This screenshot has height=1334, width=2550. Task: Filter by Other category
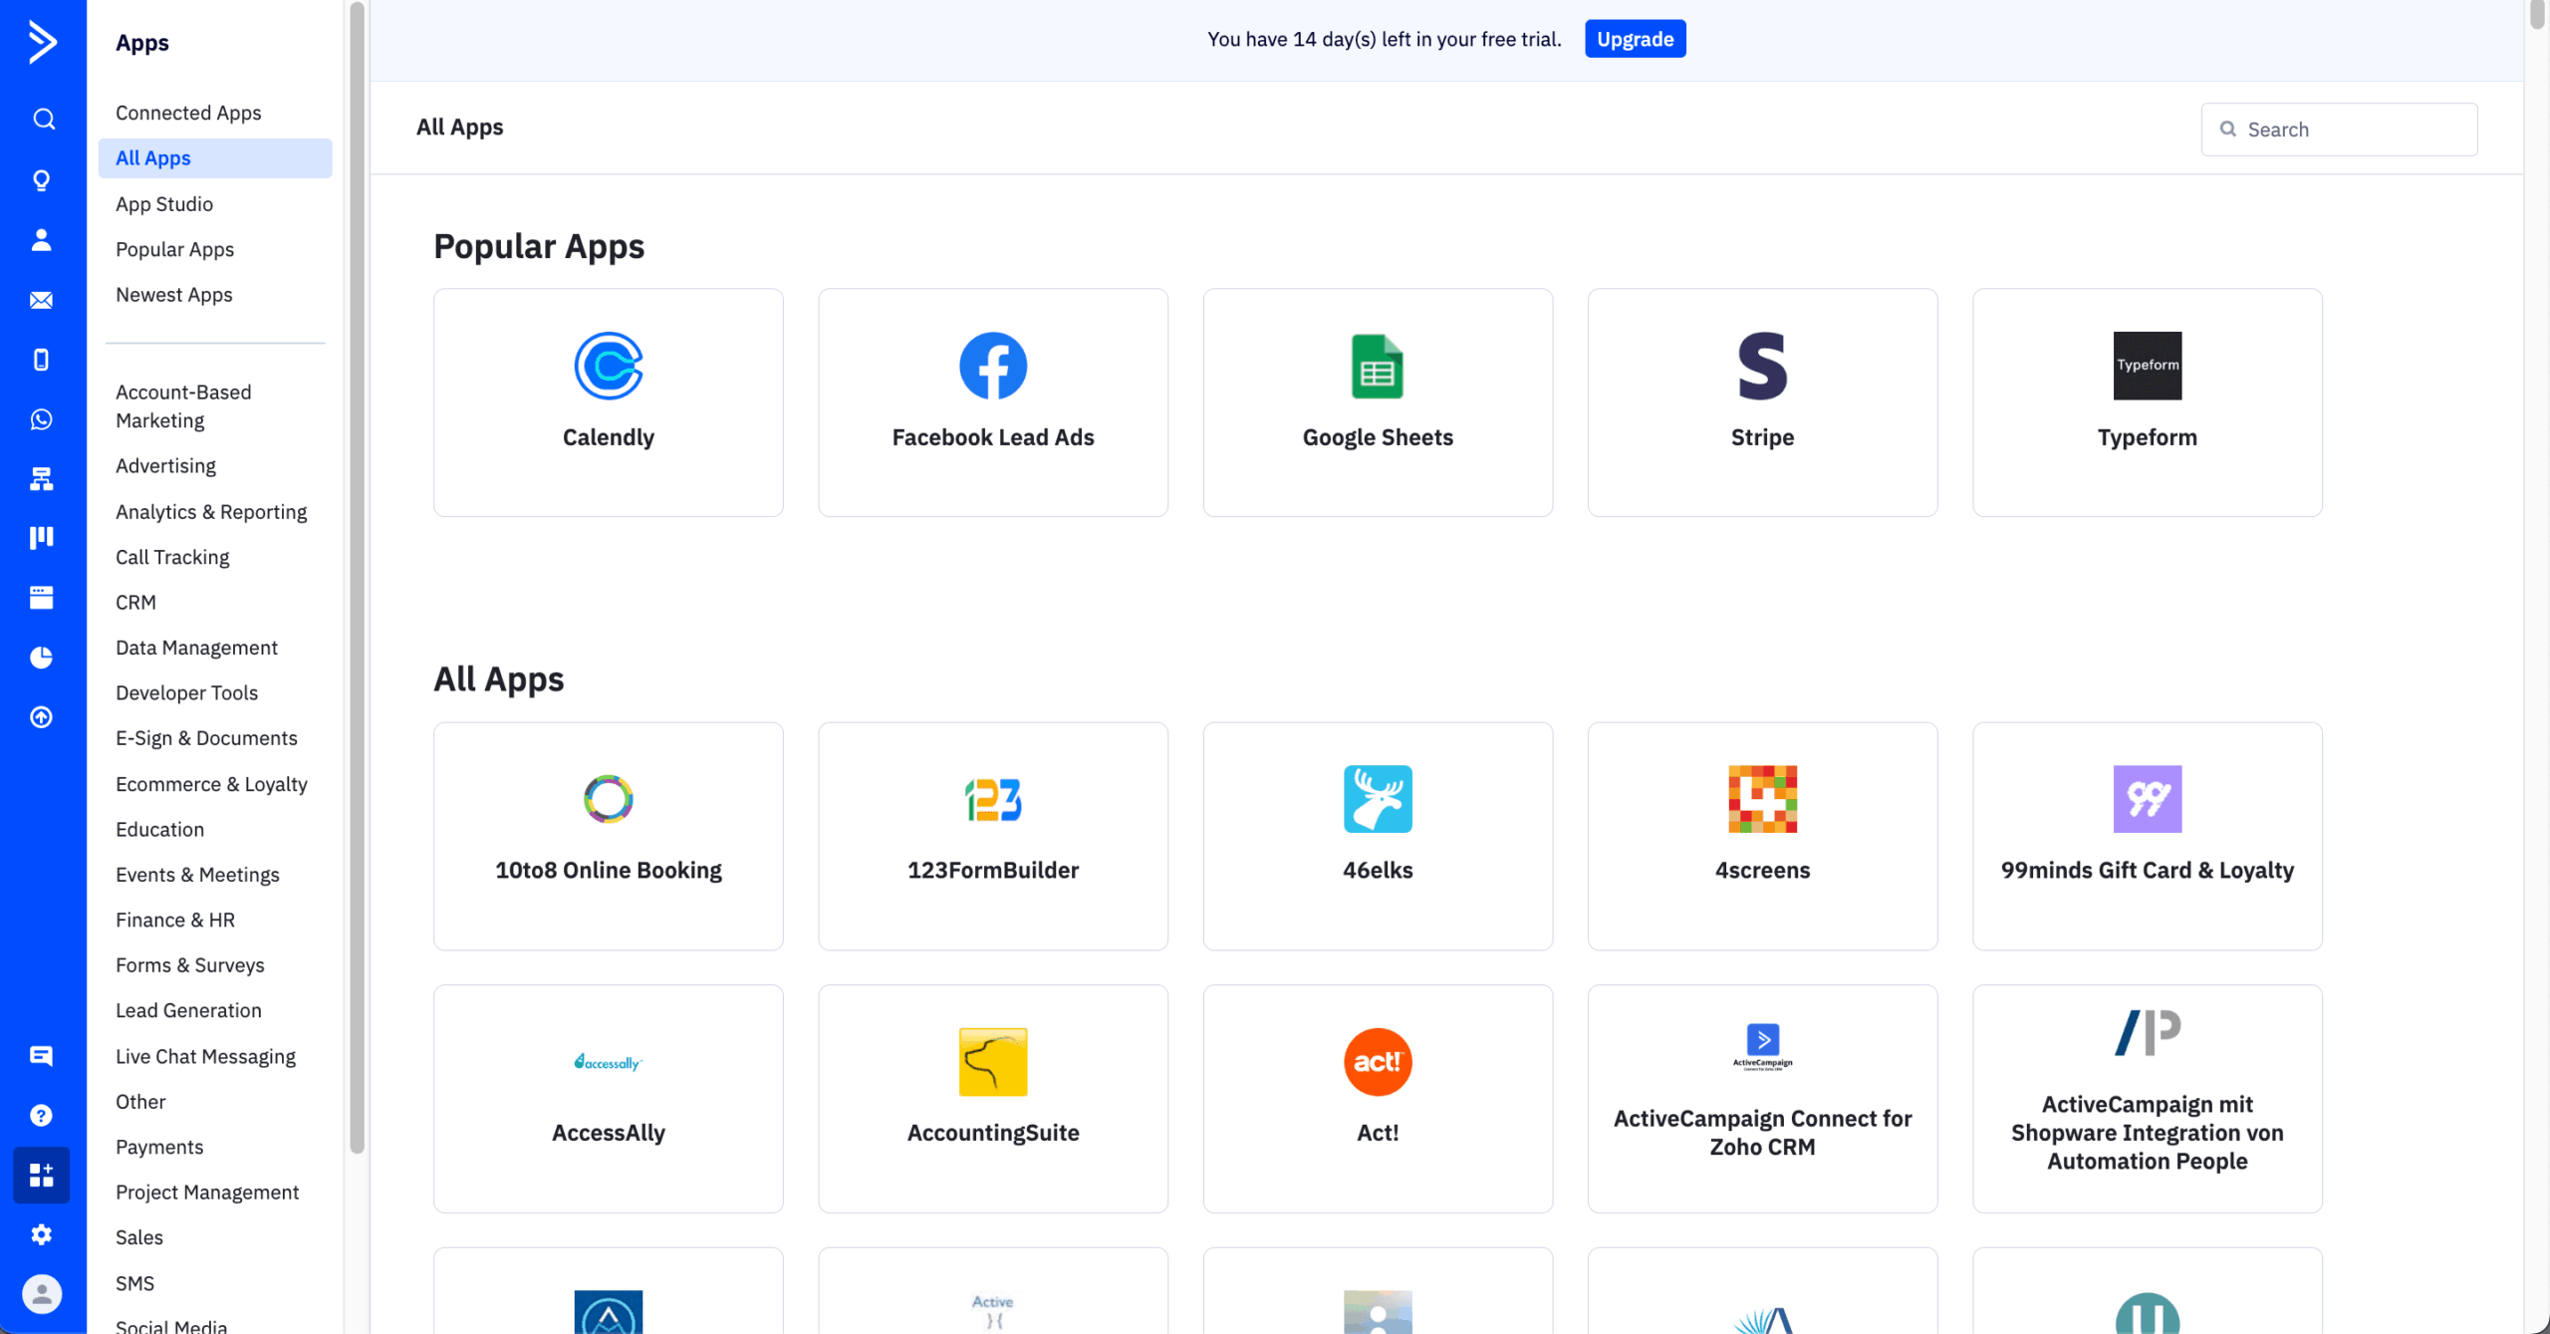pyautogui.click(x=140, y=1102)
